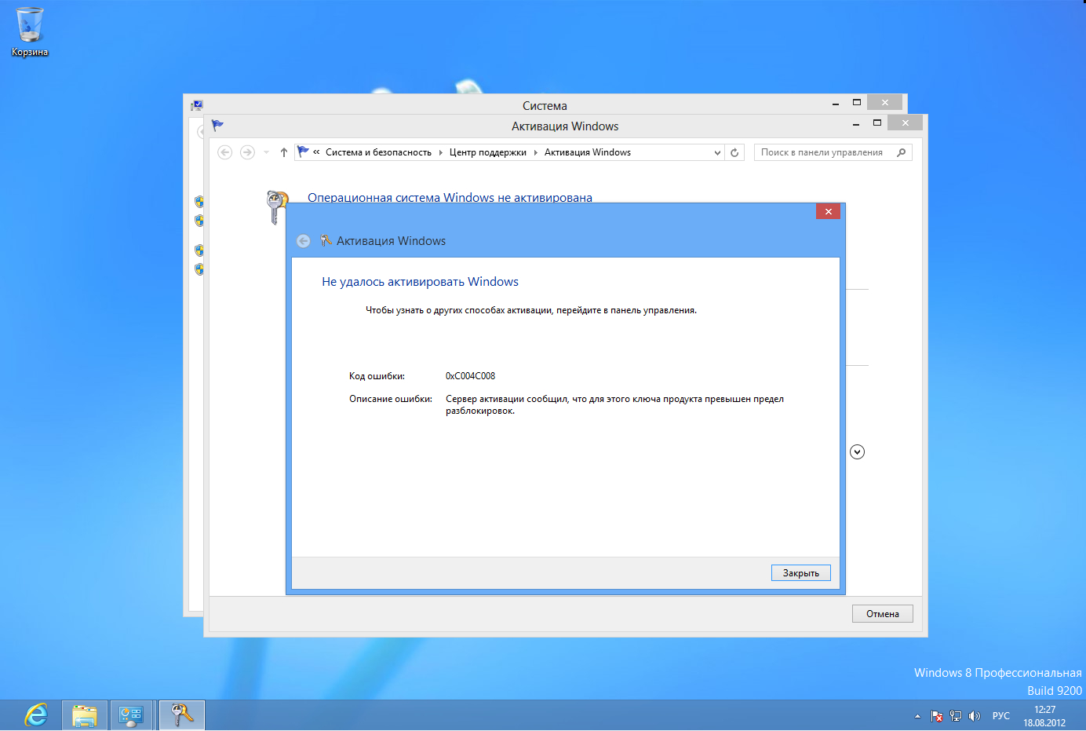Screen dimensions: 1086x731
Task: Open the Action Center flag tray icon
Action: (936, 716)
